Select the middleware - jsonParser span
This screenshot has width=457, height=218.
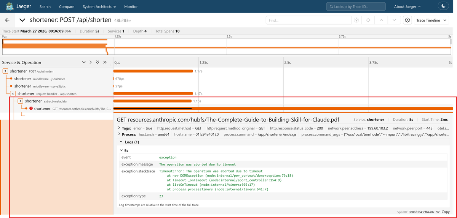pos(40,79)
